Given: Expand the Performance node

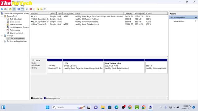Looking at the screenshot, I should [5, 30].
